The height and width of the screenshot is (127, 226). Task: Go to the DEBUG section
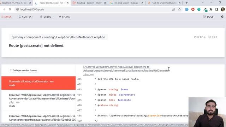[x=46, y=17]
